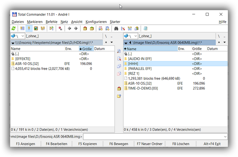238x157 pixels.
Task: Click F3 Anzeigen button
Action: click(26, 144)
